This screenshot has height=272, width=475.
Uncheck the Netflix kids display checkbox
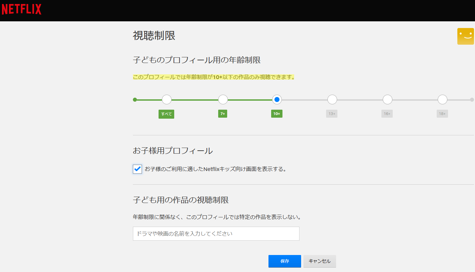[137, 169]
